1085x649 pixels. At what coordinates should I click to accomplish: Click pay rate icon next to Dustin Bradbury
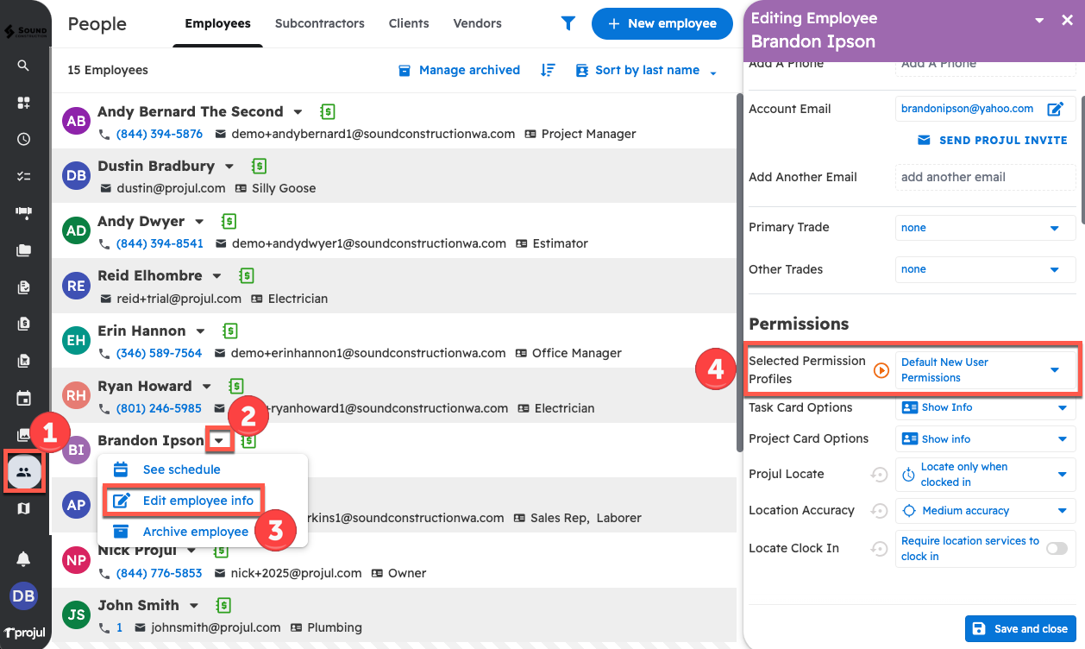click(259, 167)
